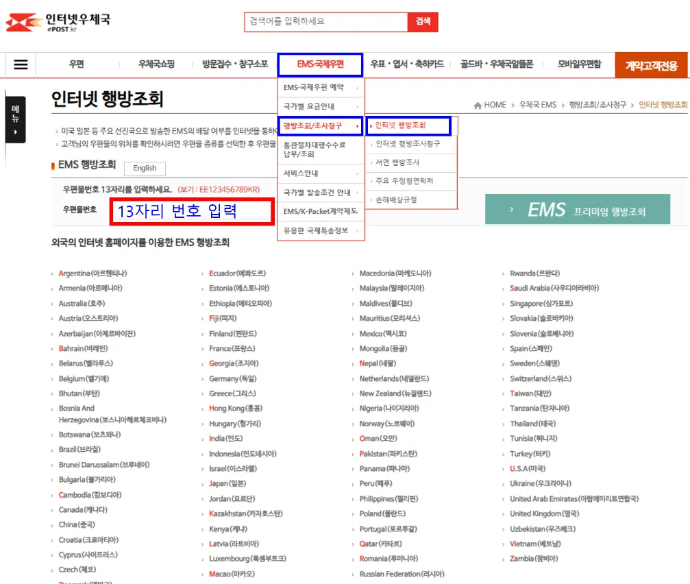Open the hamburger menu icon
This screenshot has height=584, width=690.
click(20, 64)
